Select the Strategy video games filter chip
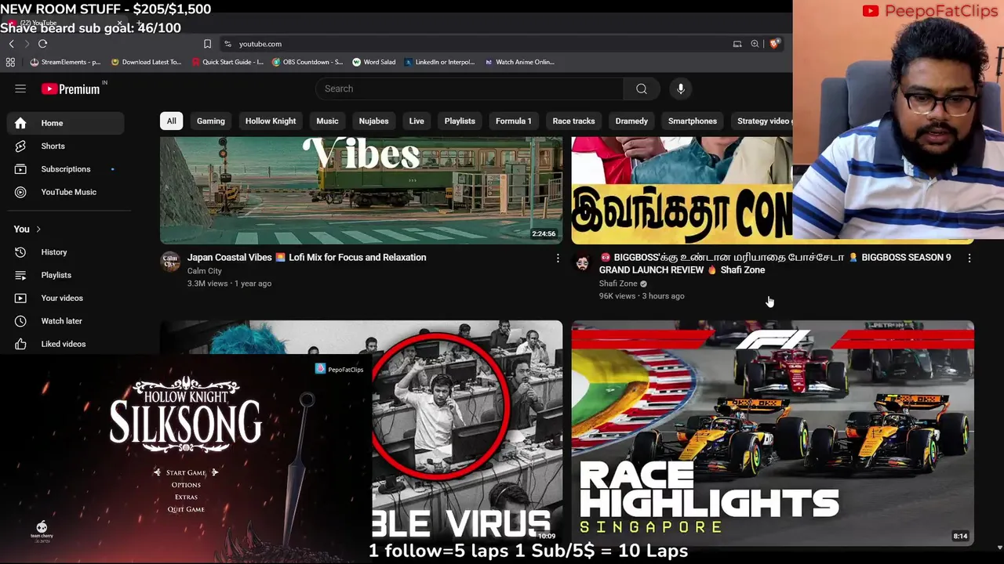This screenshot has height=564, width=1004. (764, 121)
